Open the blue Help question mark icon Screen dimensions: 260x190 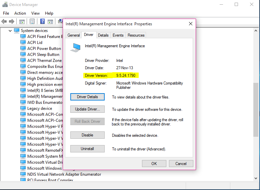click(x=42, y=21)
